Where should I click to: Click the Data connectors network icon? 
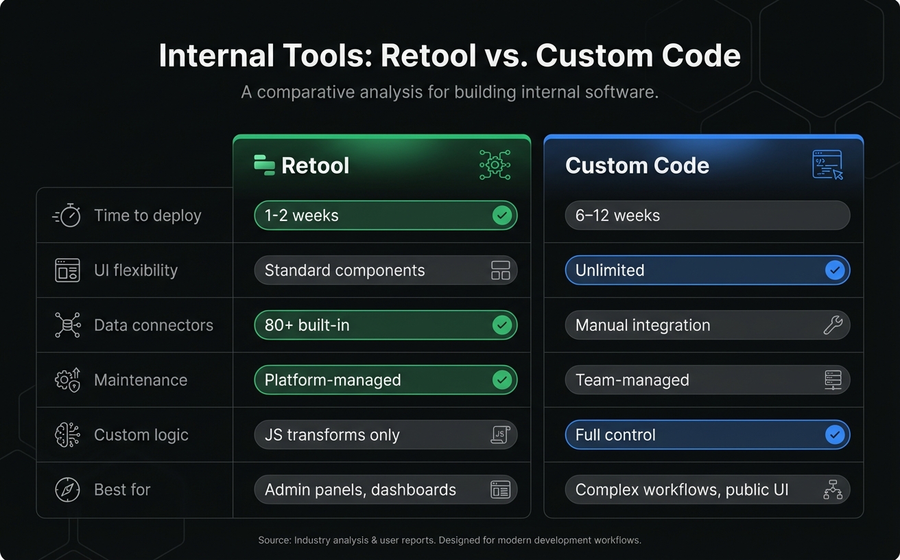tap(67, 325)
